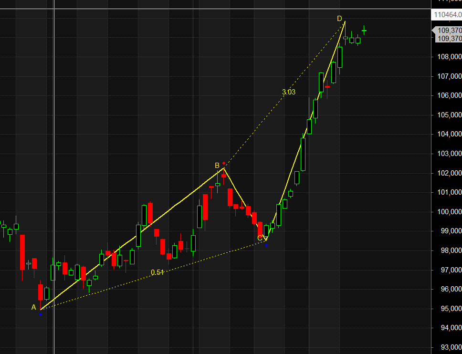This screenshot has height=354, width=462.
Task: Click the blue dot marker below point C
Action: 266,245
